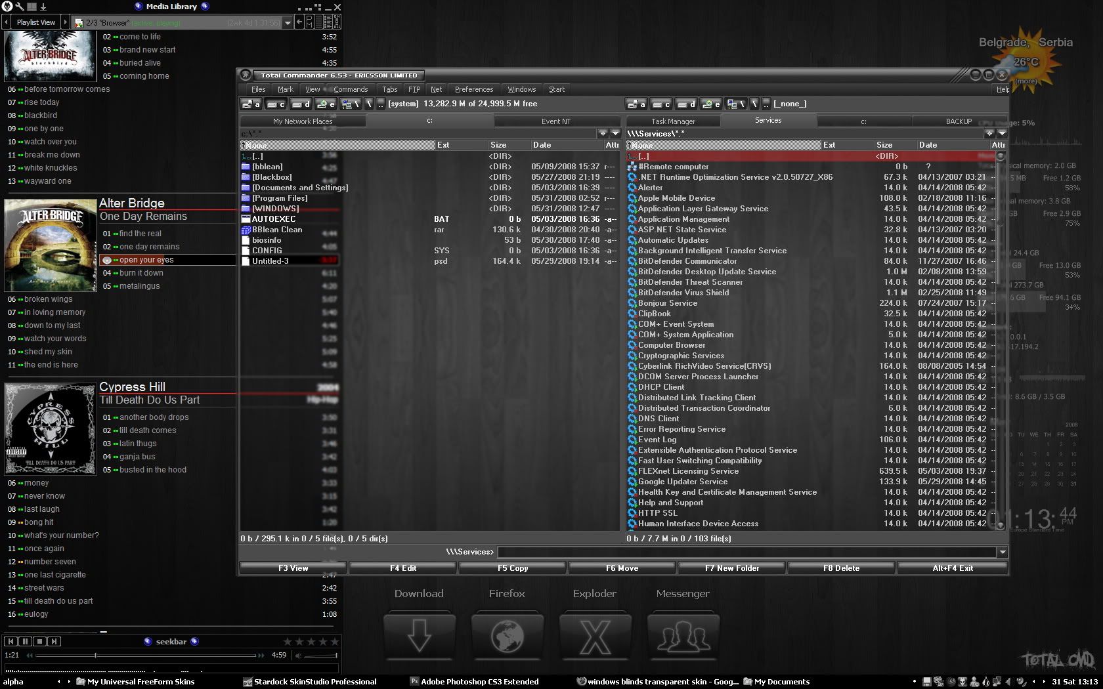Select drive c in right panel drive bar
This screenshot has height=689, width=1103.
tap(662, 104)
